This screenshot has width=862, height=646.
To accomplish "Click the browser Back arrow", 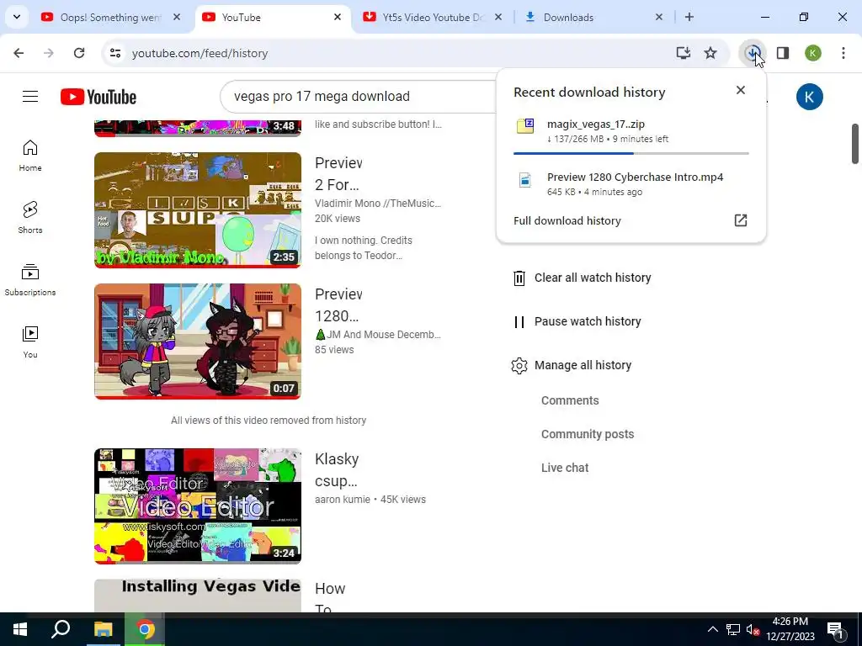I will [19, 53].
